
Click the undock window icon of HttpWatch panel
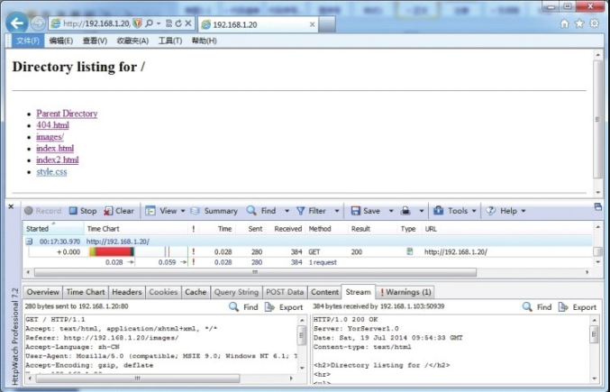[x=598, y=206]
